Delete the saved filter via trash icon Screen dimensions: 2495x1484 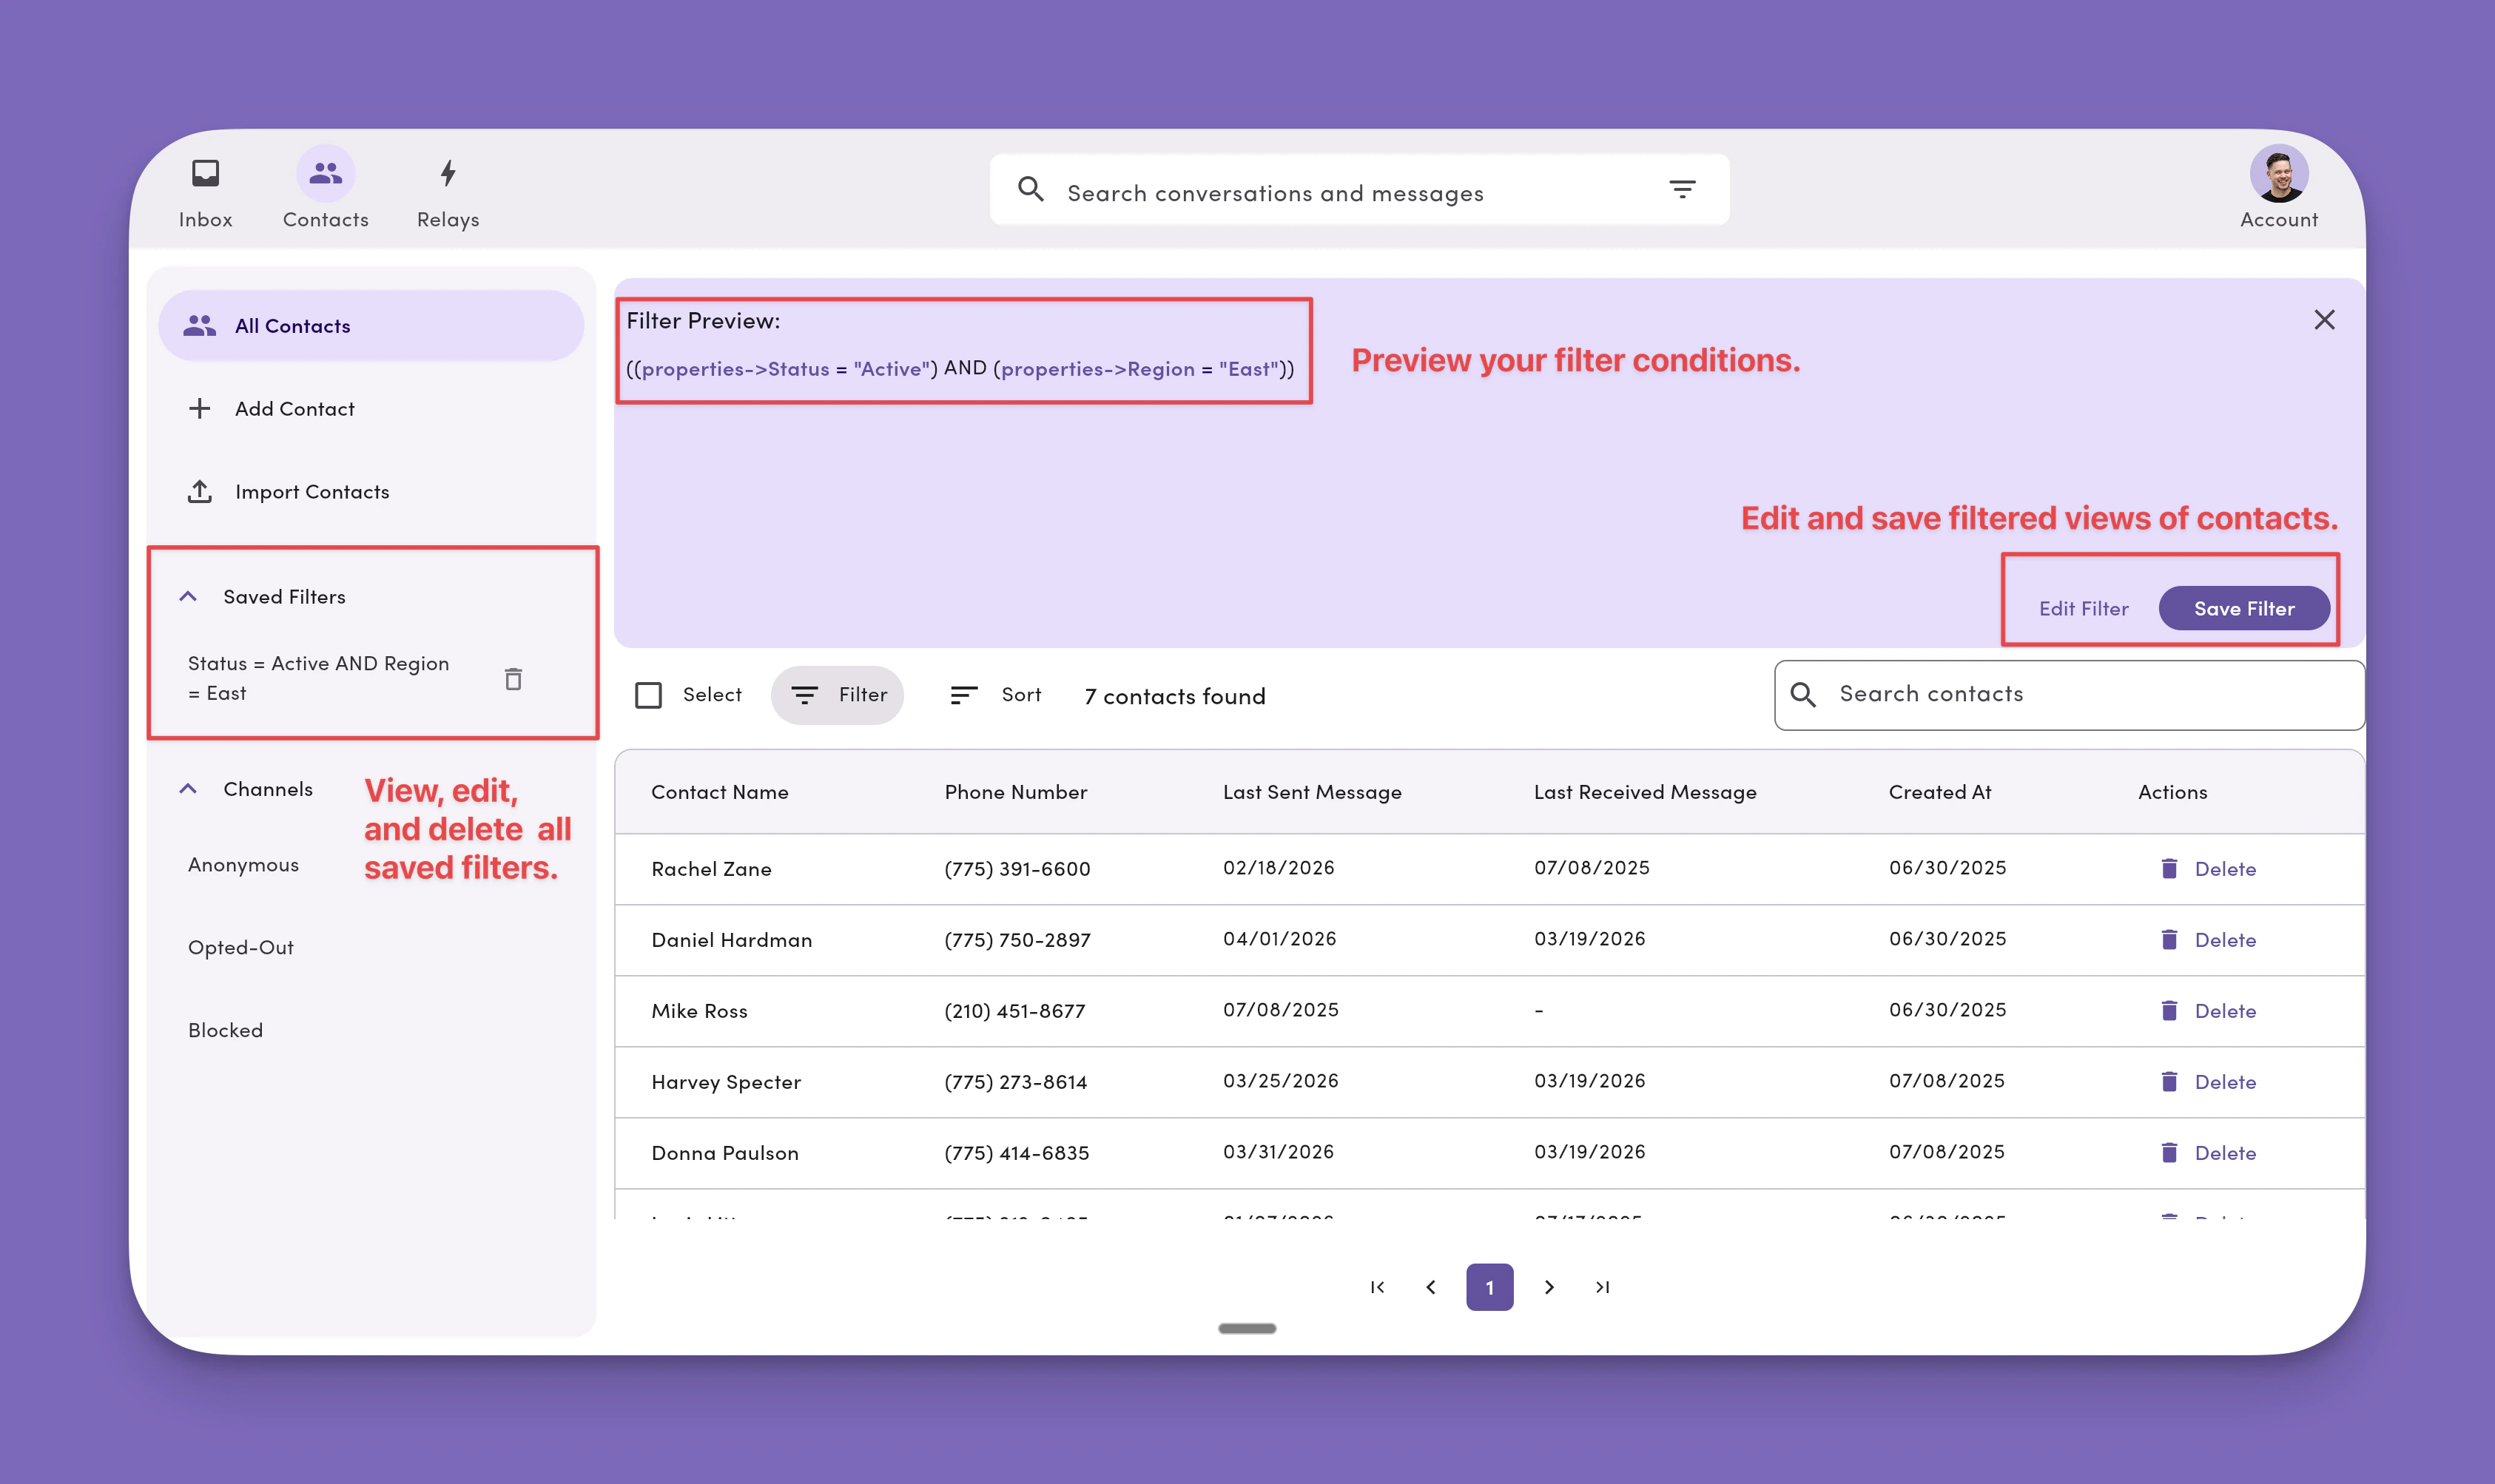point(513,679)
